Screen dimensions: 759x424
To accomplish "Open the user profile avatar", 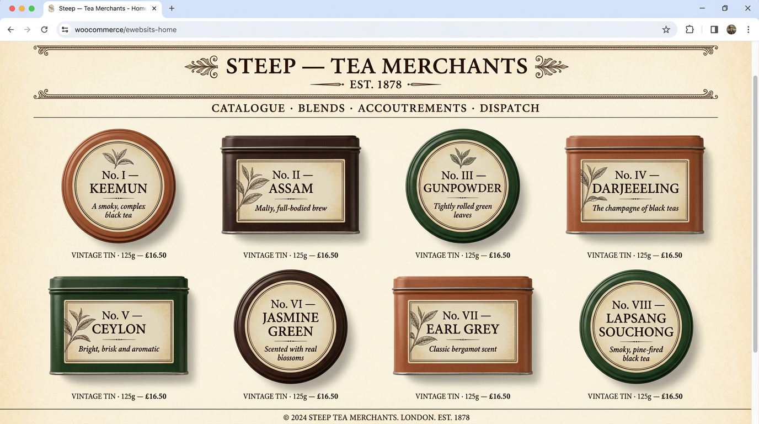I will pyautogui.click(x=731, y=30).
